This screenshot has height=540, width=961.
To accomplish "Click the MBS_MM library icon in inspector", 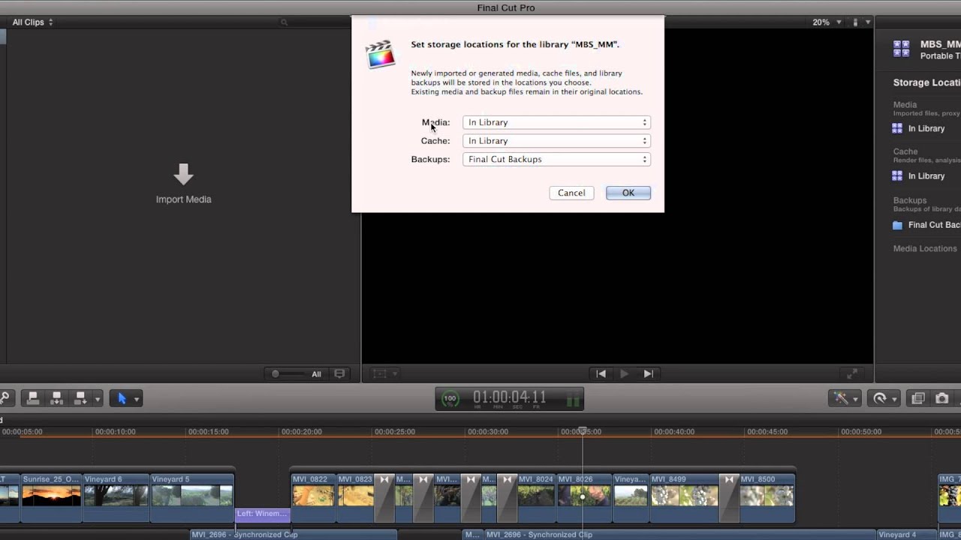I will [901, 49].
